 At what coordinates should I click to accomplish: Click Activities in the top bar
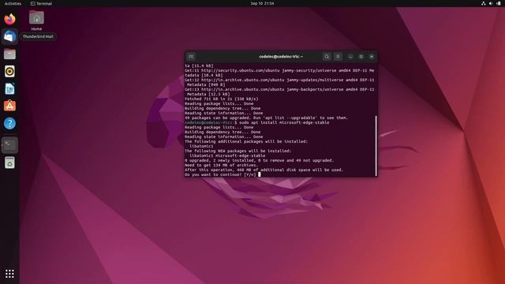coord(13,3)
